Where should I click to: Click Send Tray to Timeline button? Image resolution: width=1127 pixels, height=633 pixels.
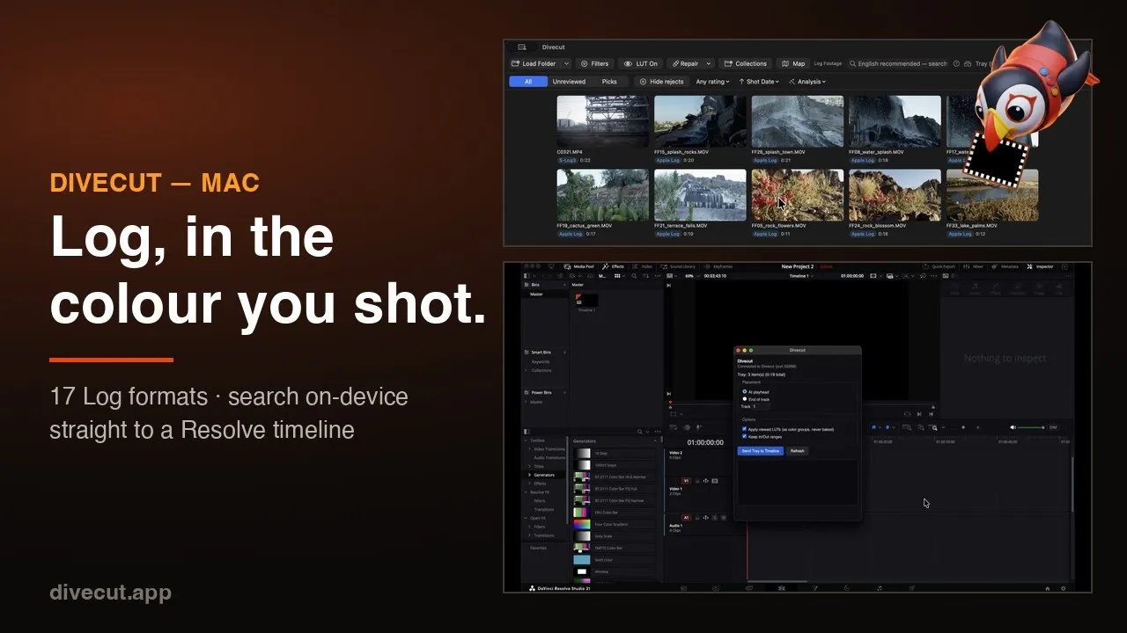[x=760, y=451]
